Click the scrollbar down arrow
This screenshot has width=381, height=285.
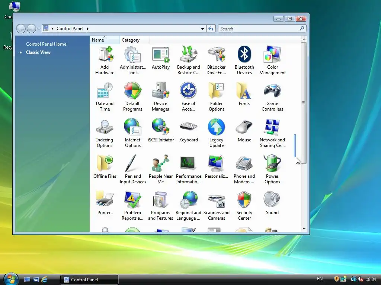(304, 229)
